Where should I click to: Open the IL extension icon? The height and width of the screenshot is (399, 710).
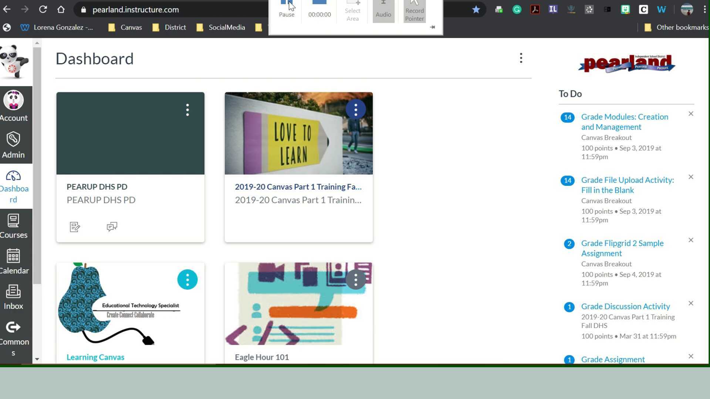tap(553, 10)
